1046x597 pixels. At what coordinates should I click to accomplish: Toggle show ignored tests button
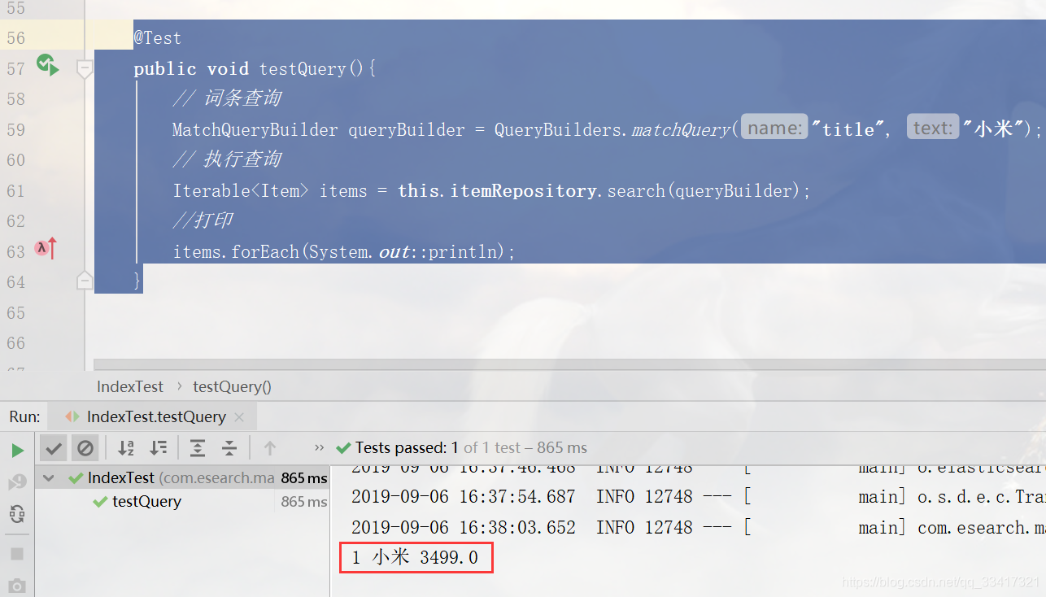(x=85, y=447)
